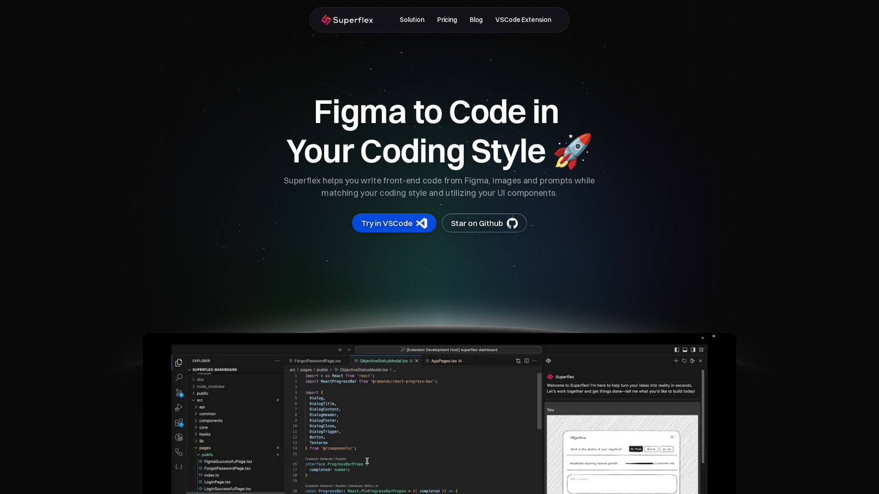Open editor more actions ellipsis
Viewport: 879px width, 494px height.
535,361
